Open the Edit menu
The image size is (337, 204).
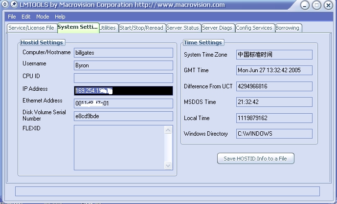(26, 17)
